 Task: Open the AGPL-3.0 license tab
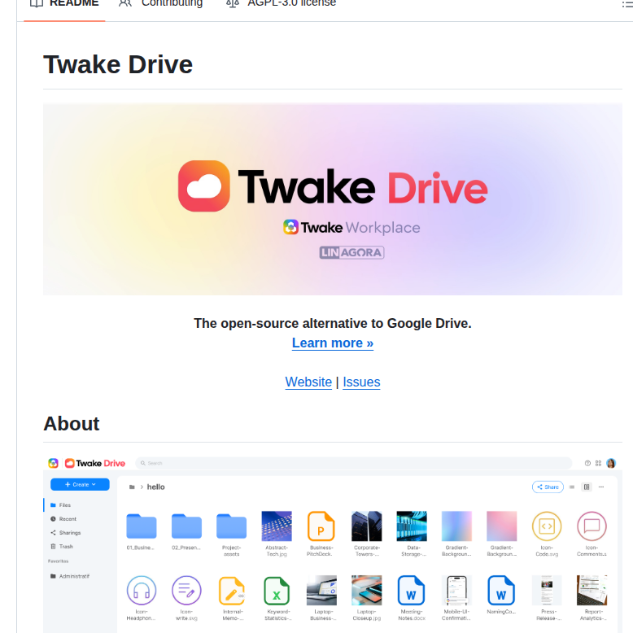[281, 4]
